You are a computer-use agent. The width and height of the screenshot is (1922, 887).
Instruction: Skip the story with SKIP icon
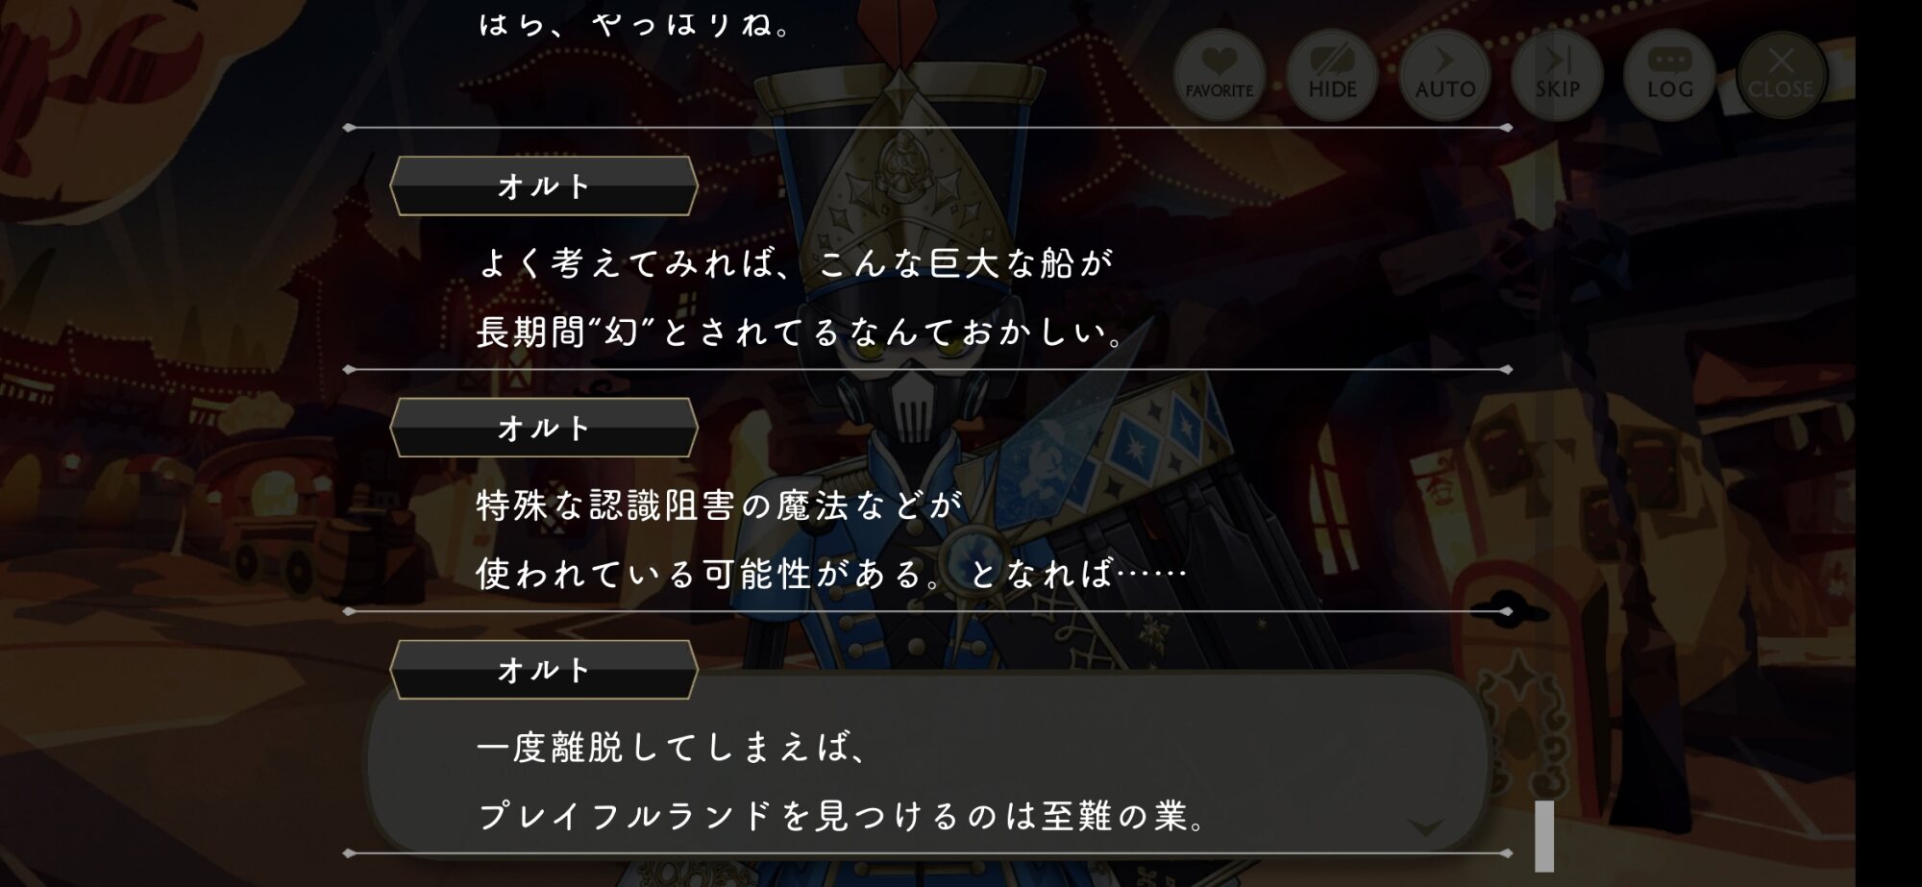(x=1557, y=75)
